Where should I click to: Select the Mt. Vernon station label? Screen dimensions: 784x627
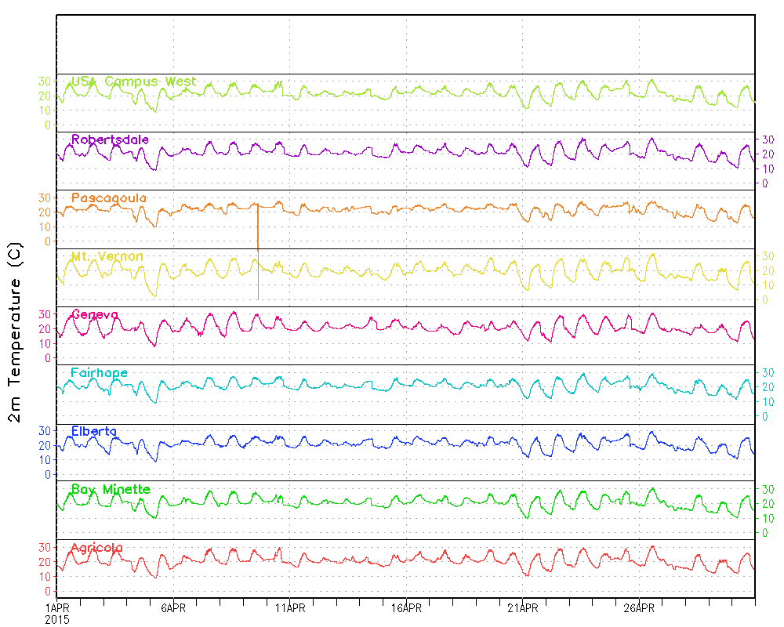(x=107, y=256)
